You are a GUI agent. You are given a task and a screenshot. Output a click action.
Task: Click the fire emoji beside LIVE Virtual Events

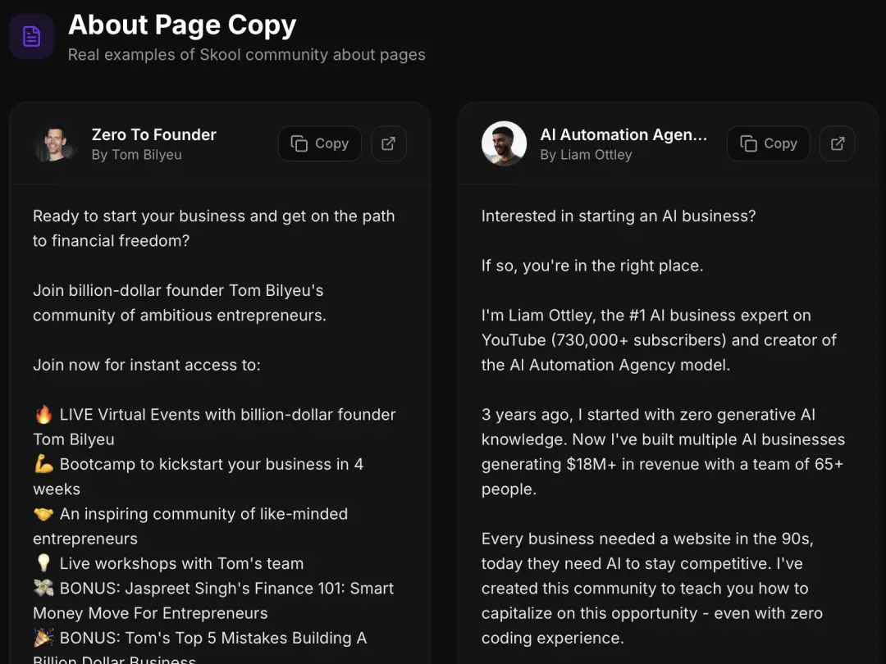pos(42,415)
